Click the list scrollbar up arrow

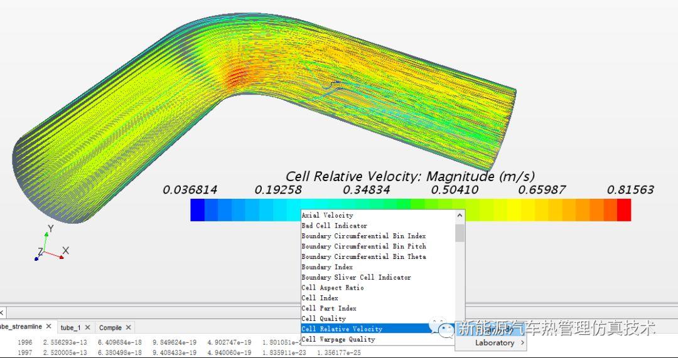(x=460, y=215)
